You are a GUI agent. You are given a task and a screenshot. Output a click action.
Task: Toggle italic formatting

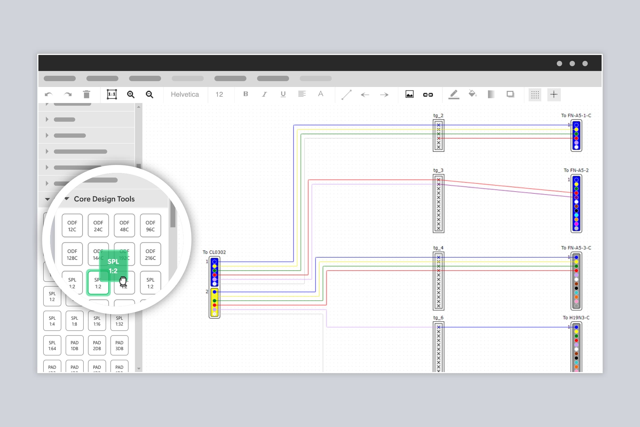point(264,94)
